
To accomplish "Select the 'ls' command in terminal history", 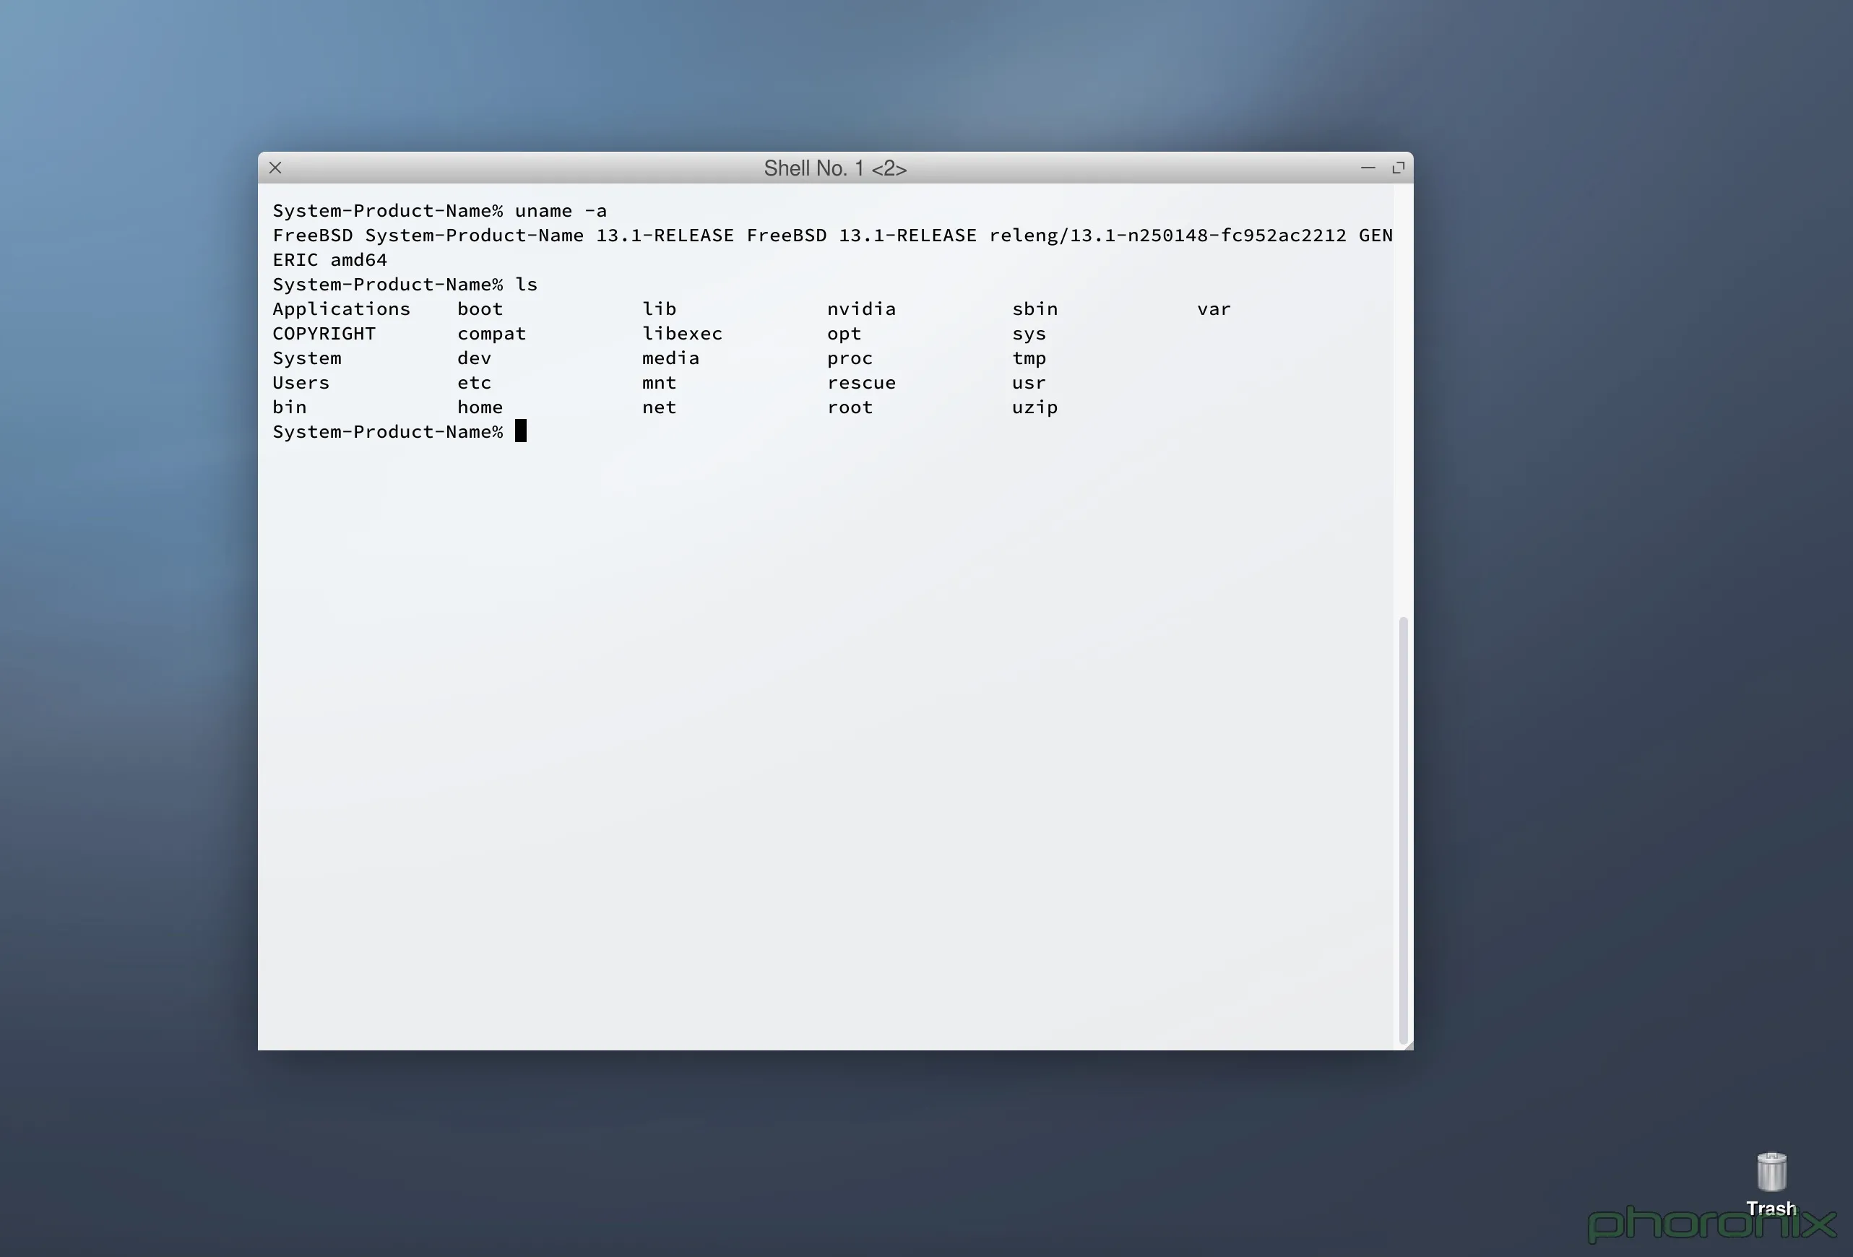I will (527, 284).
